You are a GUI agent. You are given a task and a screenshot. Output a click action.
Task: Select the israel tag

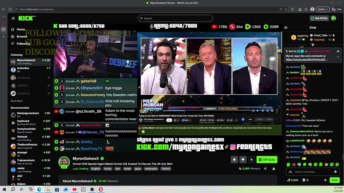click(127, 169)
